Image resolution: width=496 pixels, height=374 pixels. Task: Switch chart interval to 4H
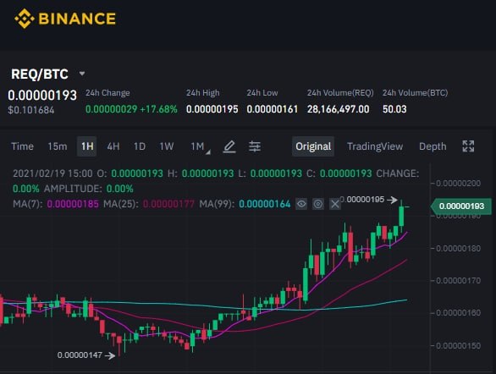coord(113,146)
